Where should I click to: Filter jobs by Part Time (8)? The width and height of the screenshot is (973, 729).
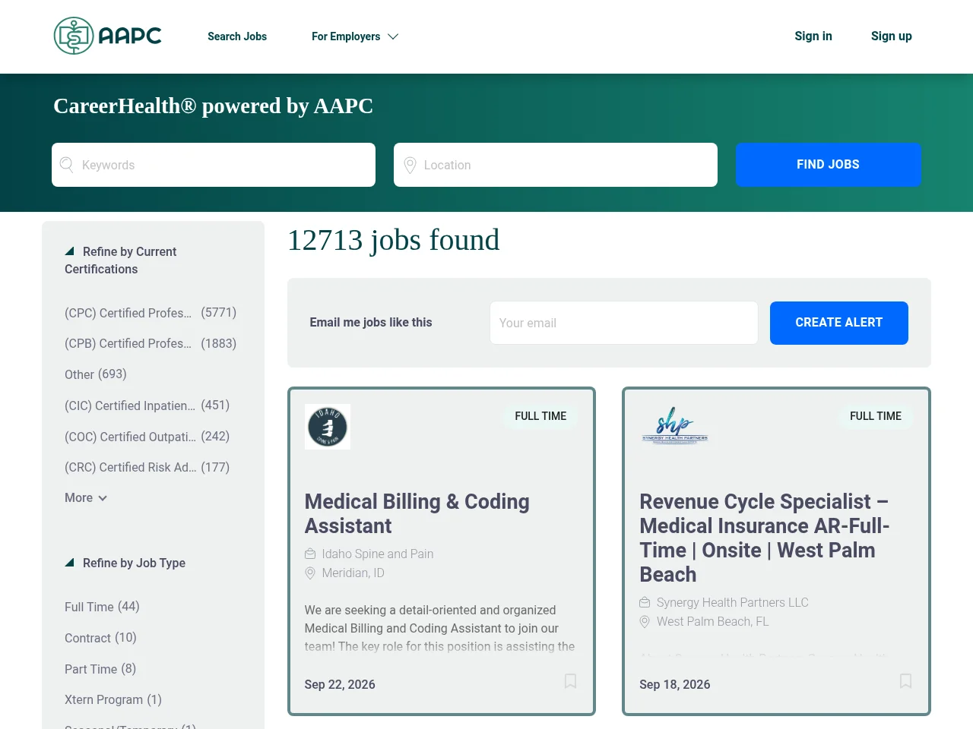[x=100, y=669]
